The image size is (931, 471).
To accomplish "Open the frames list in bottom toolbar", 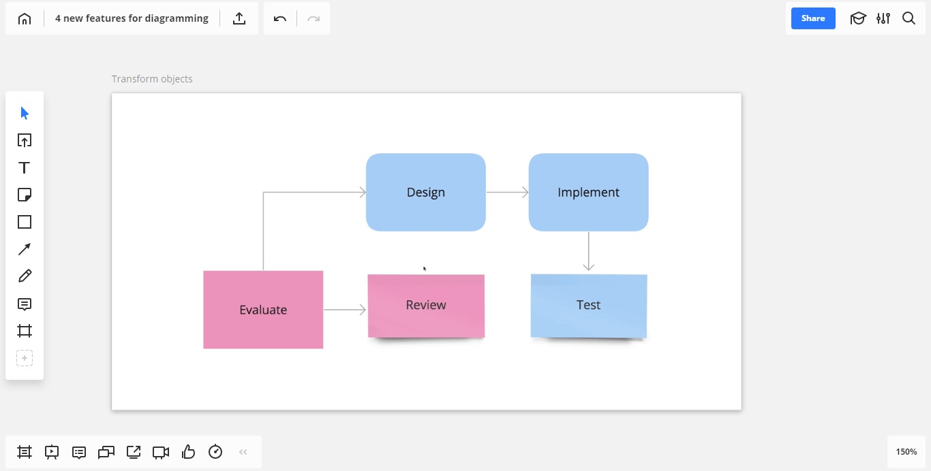I will (x=25, y=452).
